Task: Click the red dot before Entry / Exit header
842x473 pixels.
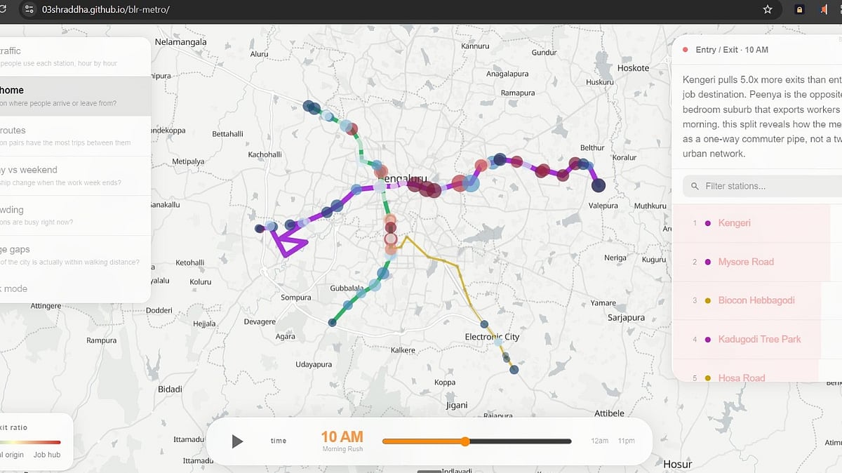Action: [x=685, y=50]
